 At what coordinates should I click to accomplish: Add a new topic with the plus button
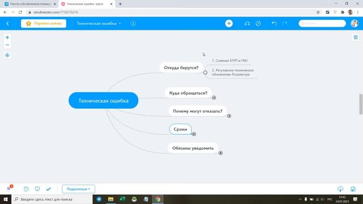229,23
